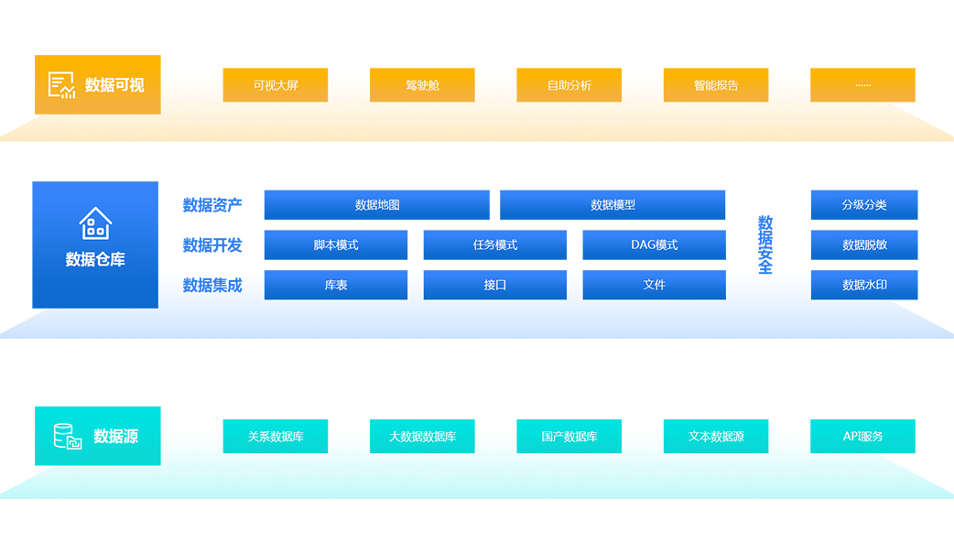954x553 pixels.
Task: Click the 自助分析 box
Action: [569, 85]
